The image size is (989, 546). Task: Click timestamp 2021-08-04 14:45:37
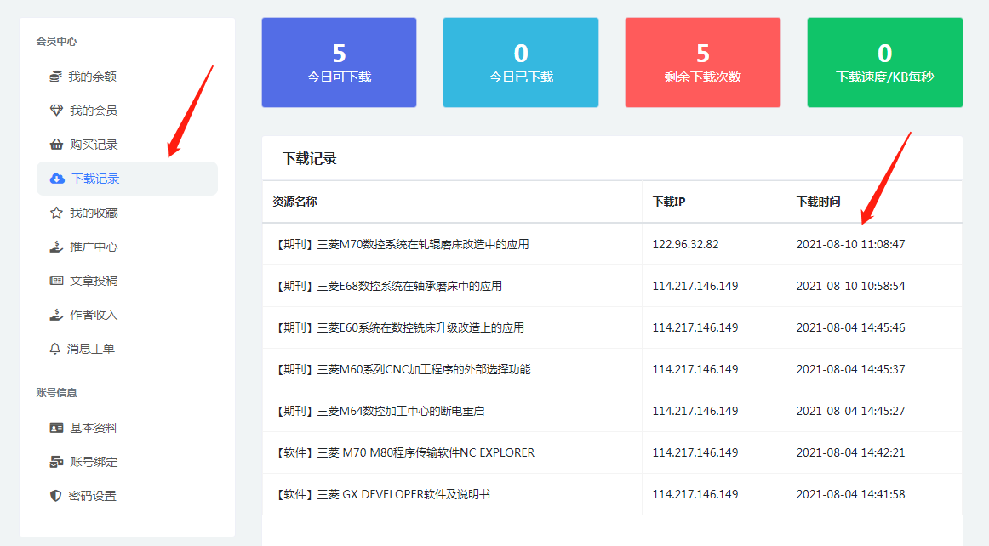click(x=850, y=369)
